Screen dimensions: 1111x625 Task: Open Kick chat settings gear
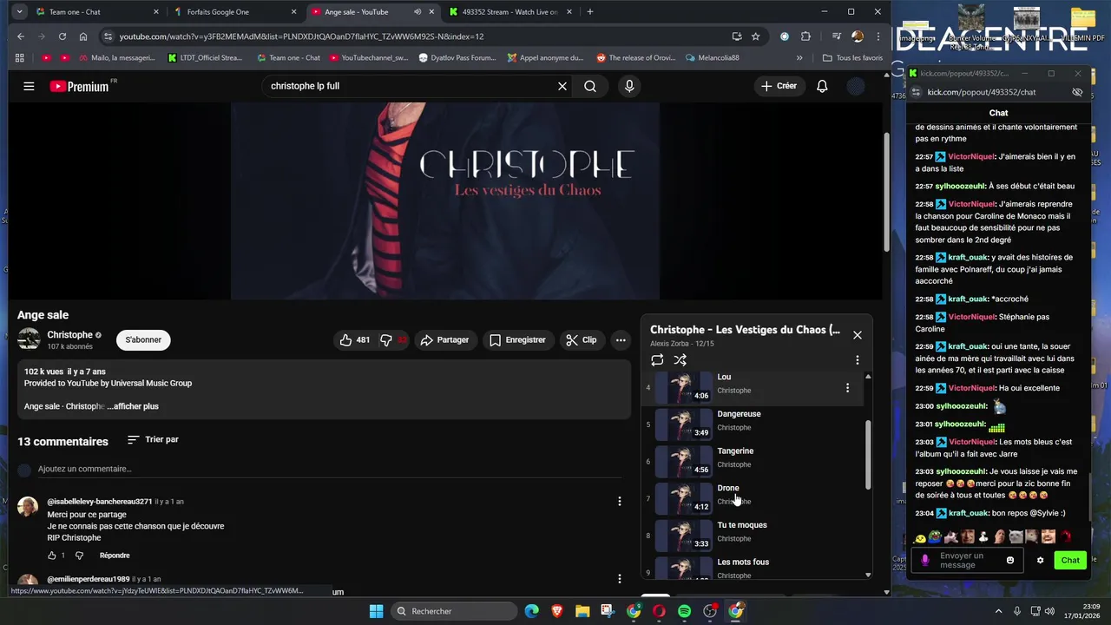(1040, 560)
